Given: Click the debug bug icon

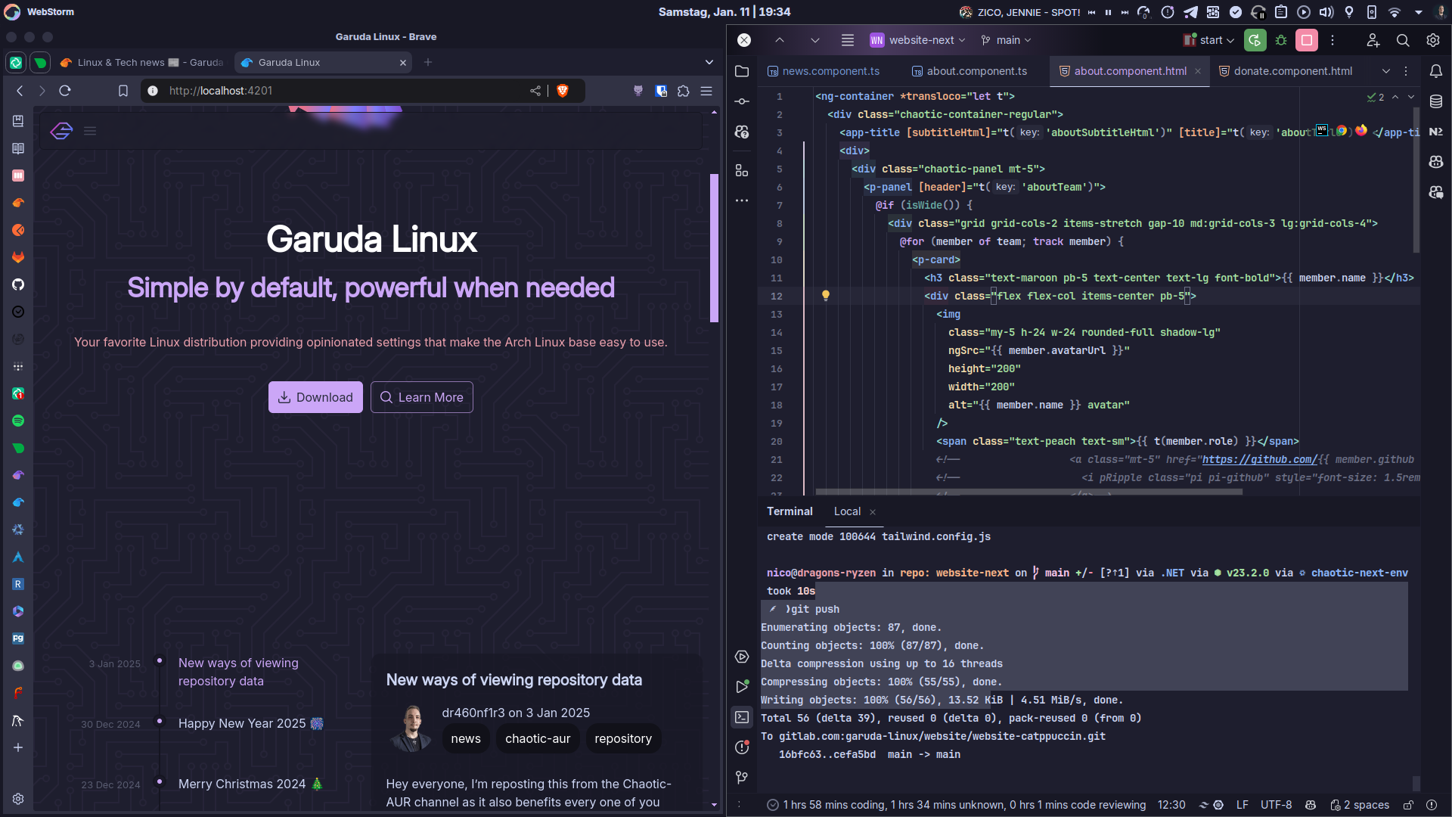Looking at the screenshot, I should pos(1281,40).
